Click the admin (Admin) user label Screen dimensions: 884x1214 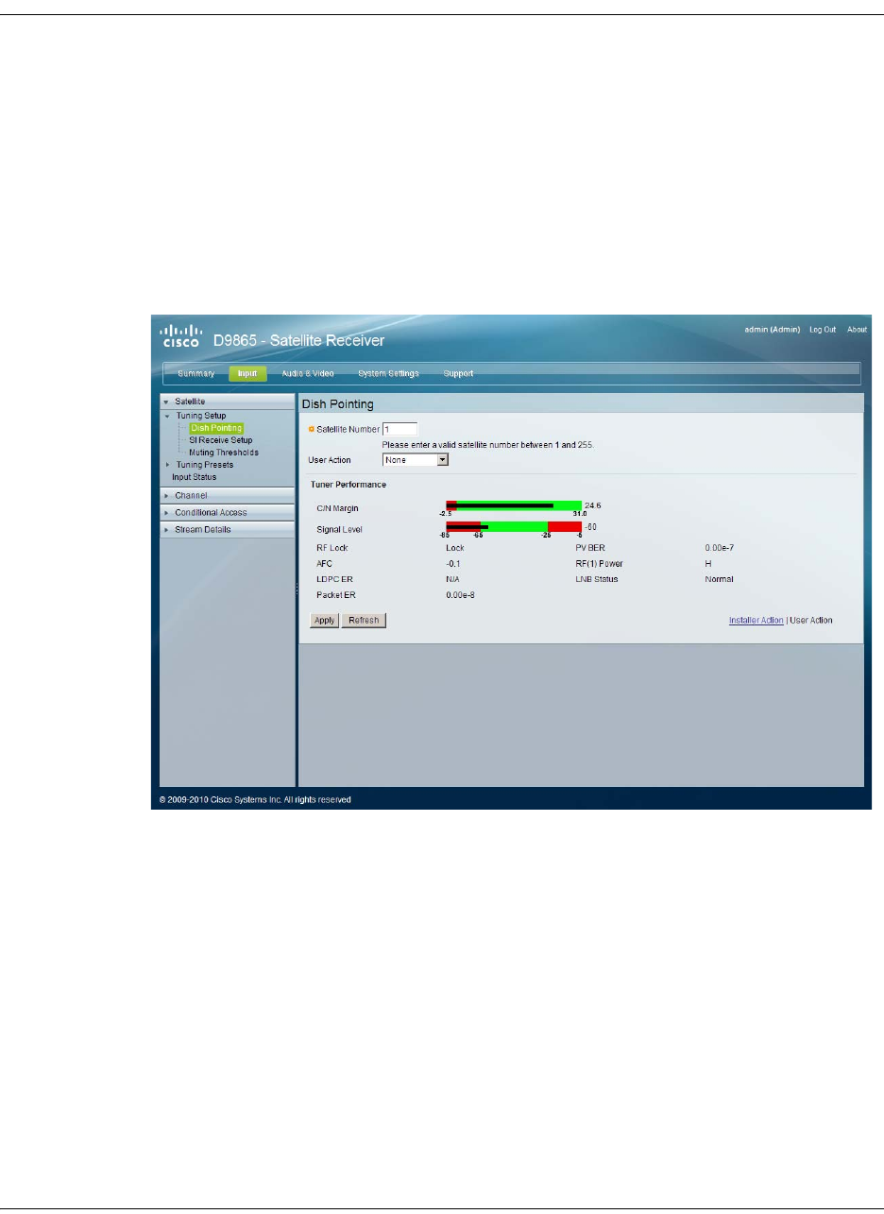(773, 330)
